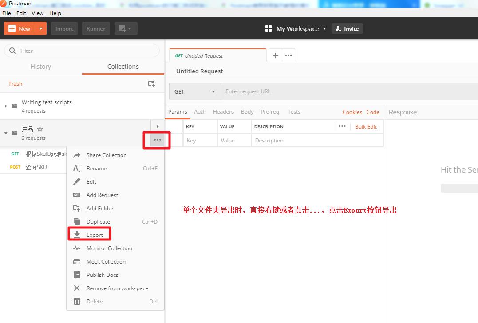Click the Bulk Edit link

[x=366, y=126]
